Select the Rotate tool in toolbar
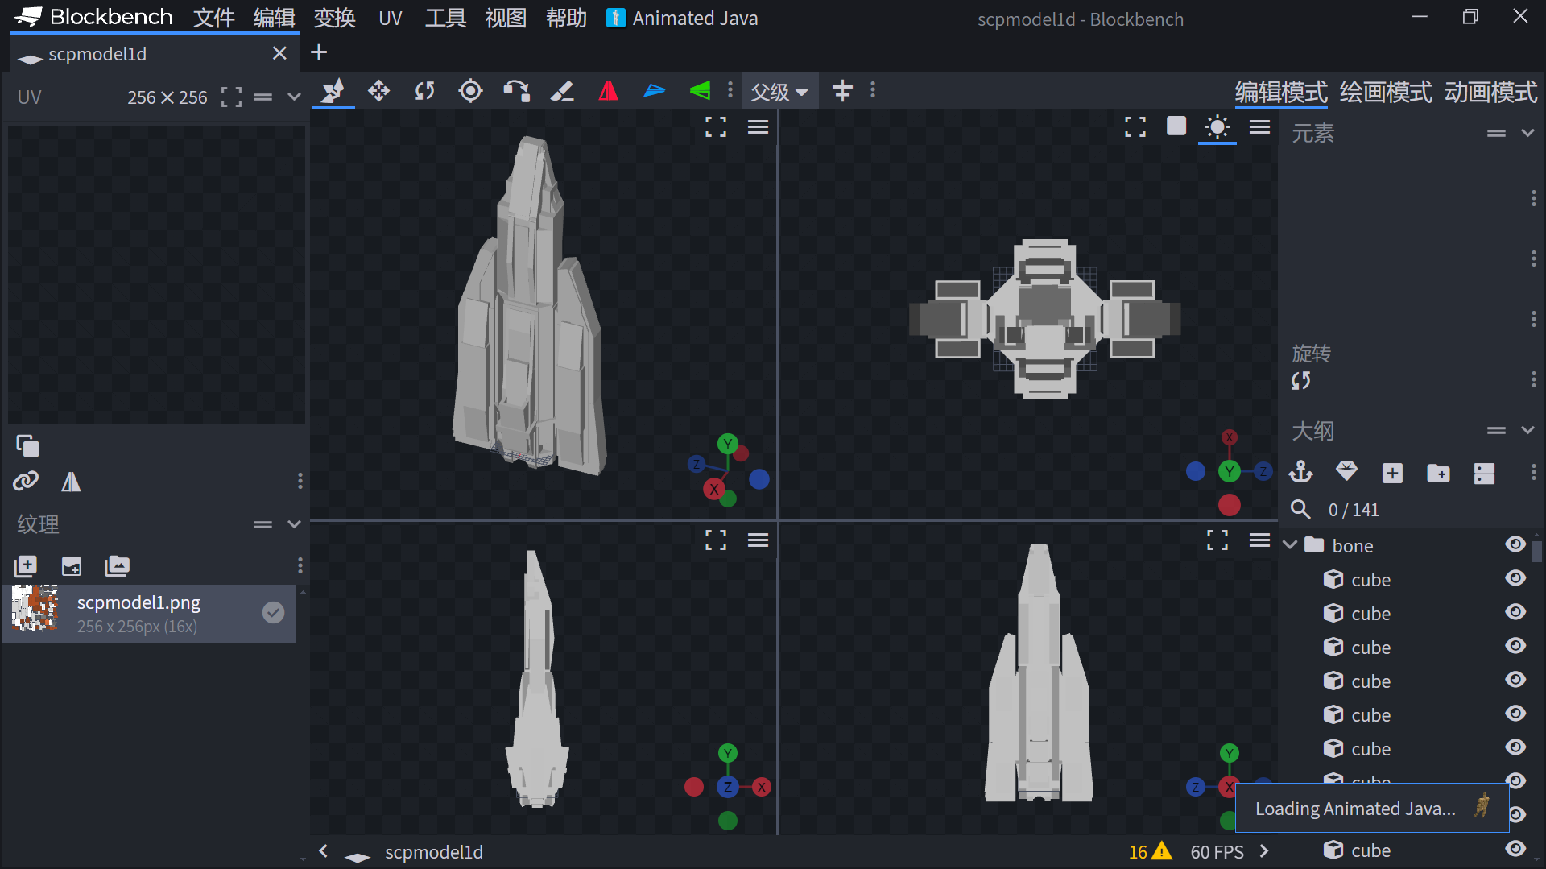Screen dimensions: 1546x869 click(424, 91)
